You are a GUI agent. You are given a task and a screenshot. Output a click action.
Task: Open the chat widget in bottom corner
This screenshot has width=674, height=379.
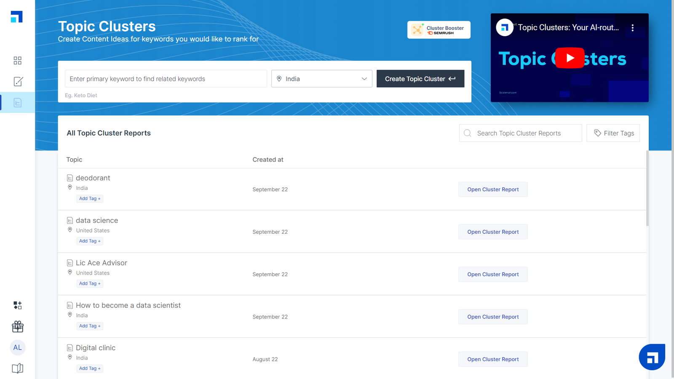point(652,357)
